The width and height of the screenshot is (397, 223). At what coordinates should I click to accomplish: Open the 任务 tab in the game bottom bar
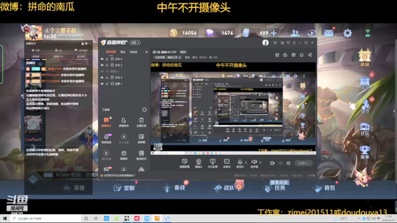275,188
